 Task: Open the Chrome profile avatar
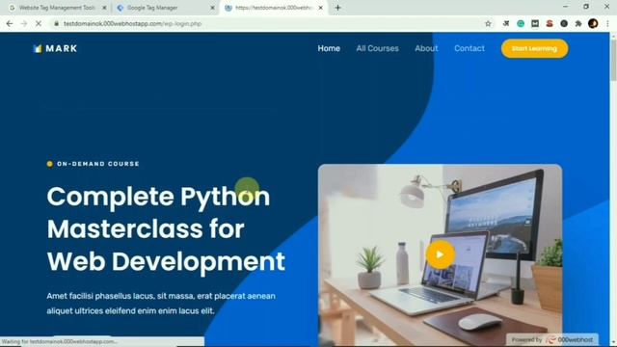593,23
